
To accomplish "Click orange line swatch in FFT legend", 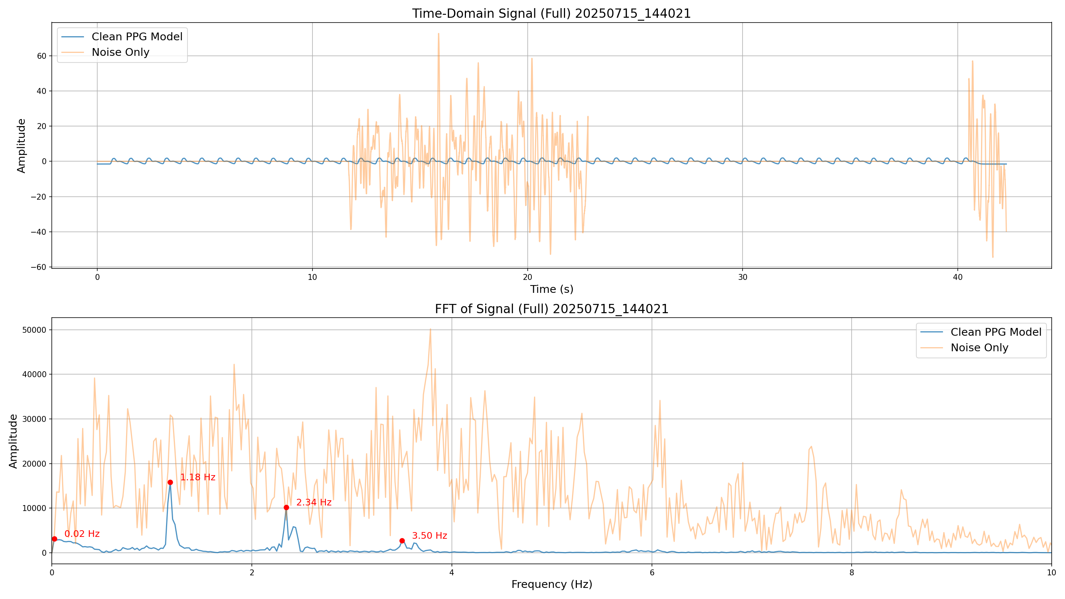I will pyautogui.click(x=932, y=348).
